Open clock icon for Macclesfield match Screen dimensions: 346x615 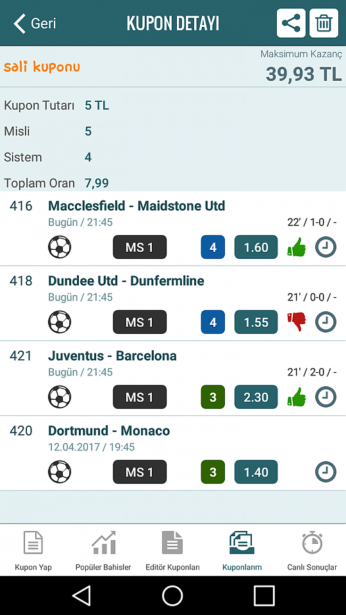(325, 247)
